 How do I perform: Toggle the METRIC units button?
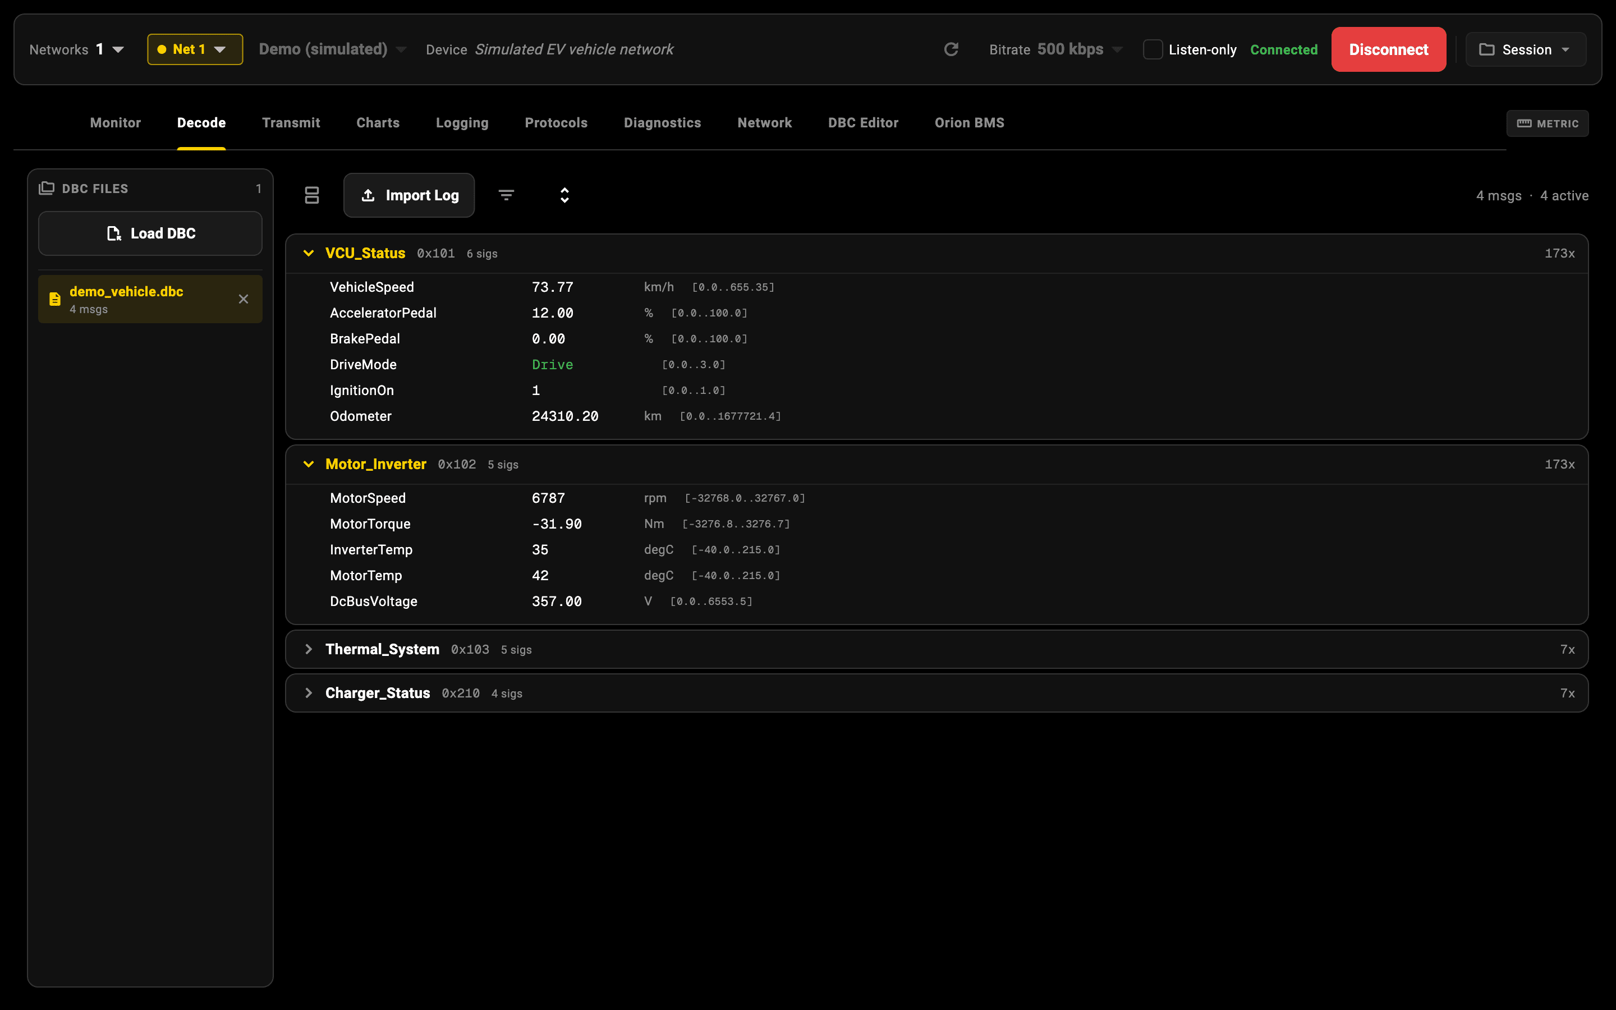coord(1547,123)
